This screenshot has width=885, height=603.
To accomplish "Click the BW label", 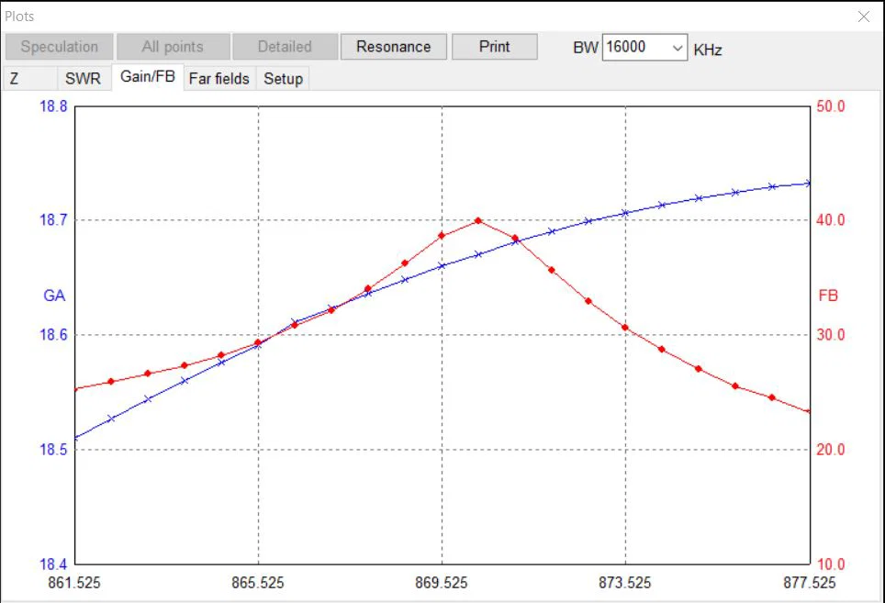I will [586, 48].
